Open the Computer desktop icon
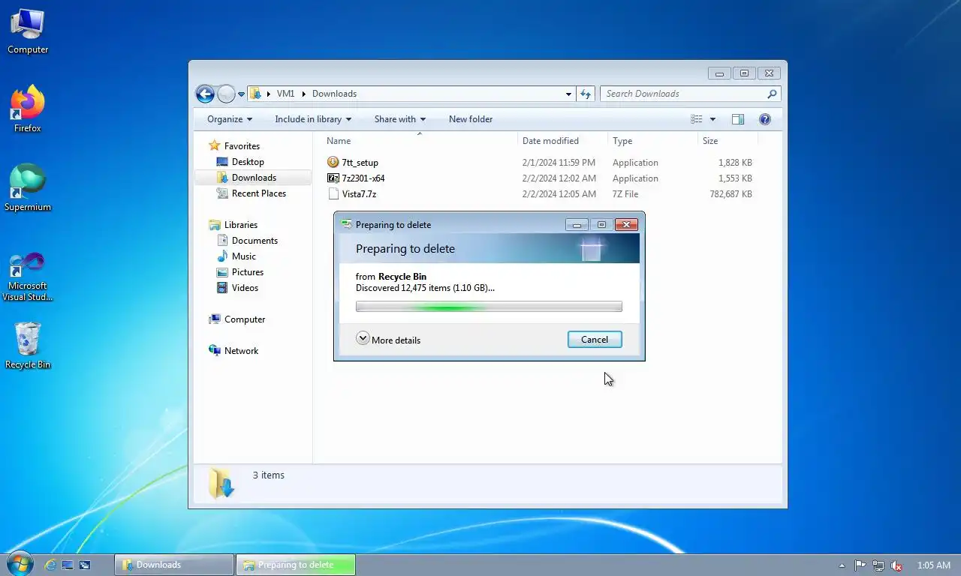Viewport: 961px width, 576px height. tap(28, 31)
